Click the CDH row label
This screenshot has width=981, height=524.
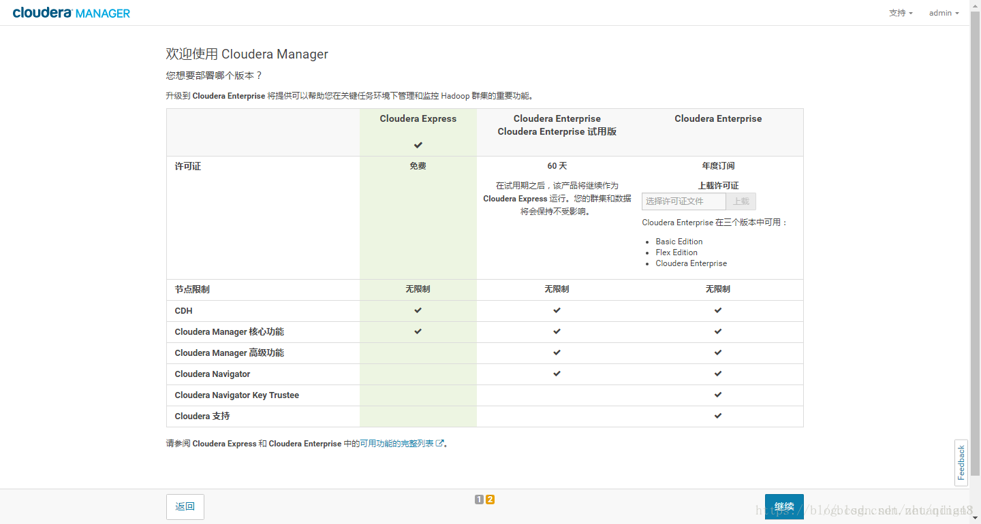pos(184,311)
